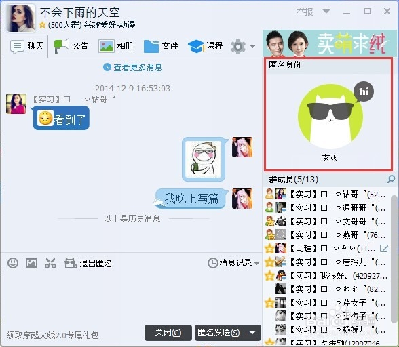This screenshot has height=347, width=399.
Task: Click the pink-hair avatar beside sticker message
Action: click(x=242, y=147)
